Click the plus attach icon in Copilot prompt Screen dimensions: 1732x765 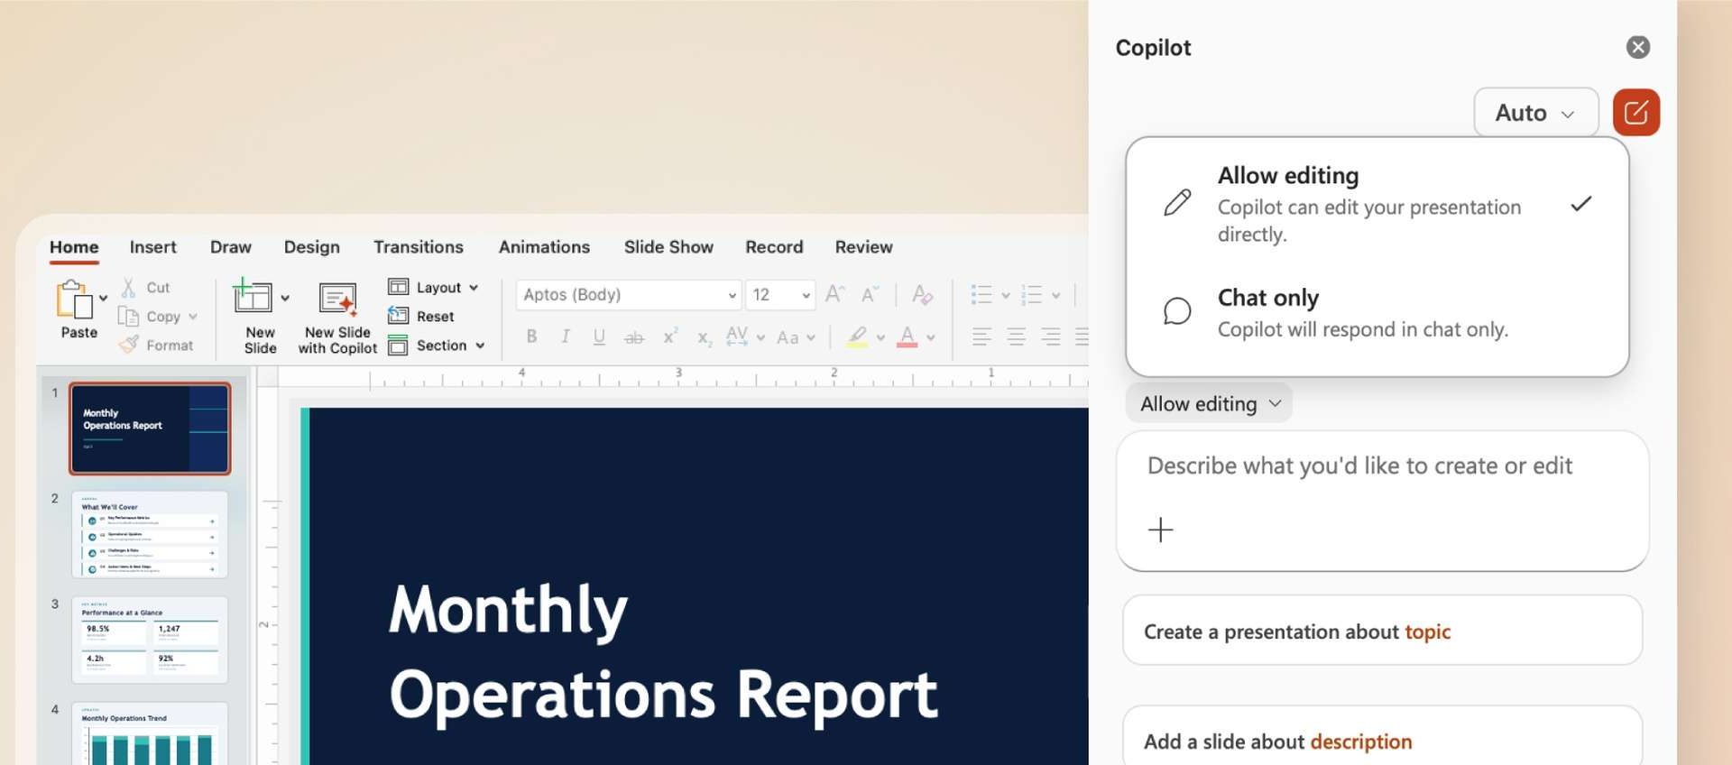click(1160, 530)
